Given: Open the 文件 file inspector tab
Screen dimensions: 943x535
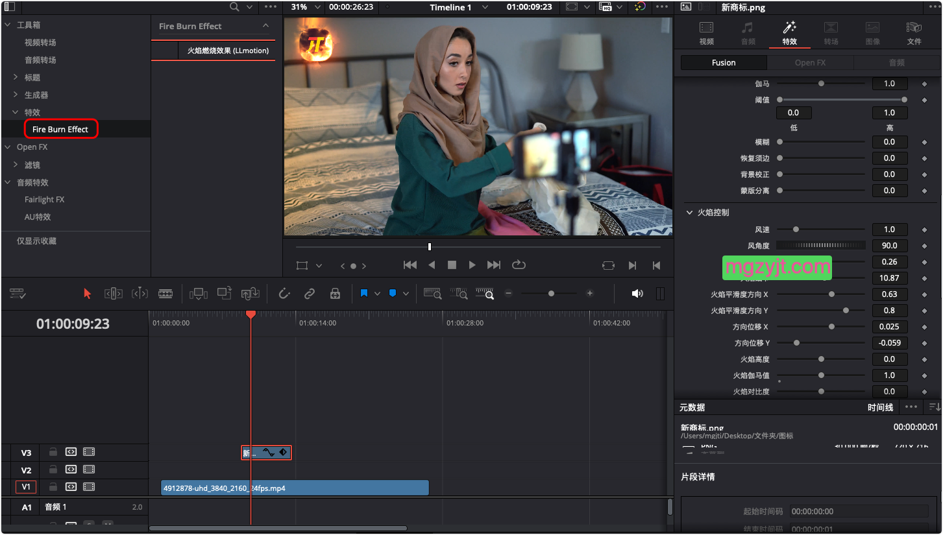Looking at the screenshot, I should (x=914, y=33).
